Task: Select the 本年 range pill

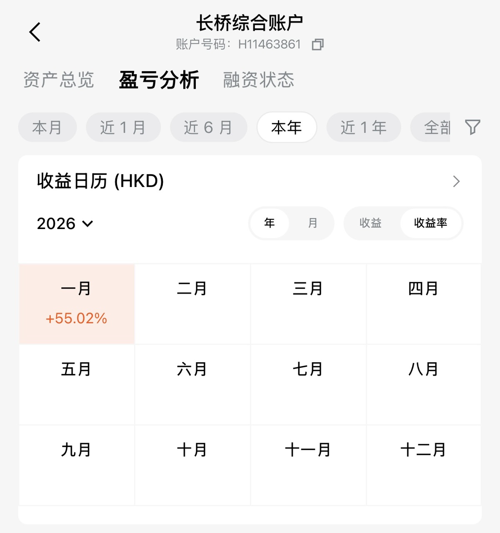Action: point(287,127)
